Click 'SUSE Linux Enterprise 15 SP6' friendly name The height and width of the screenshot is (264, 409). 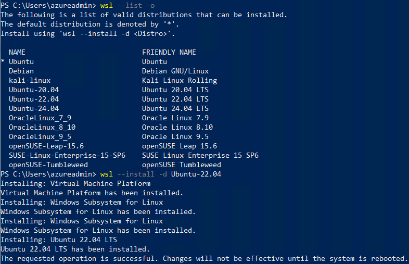pos(200,155)
